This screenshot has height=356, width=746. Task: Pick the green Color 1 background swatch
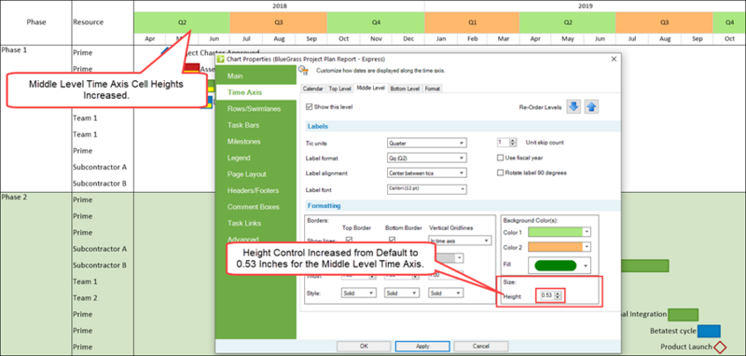tap(559, 232)
